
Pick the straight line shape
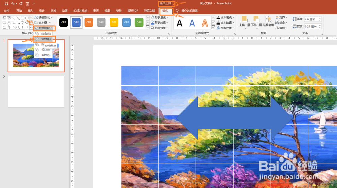pos(13,18)
